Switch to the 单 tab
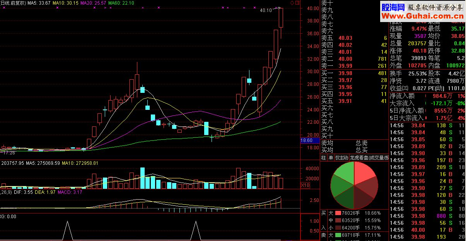The image size is (466, 241). point(330,158)
